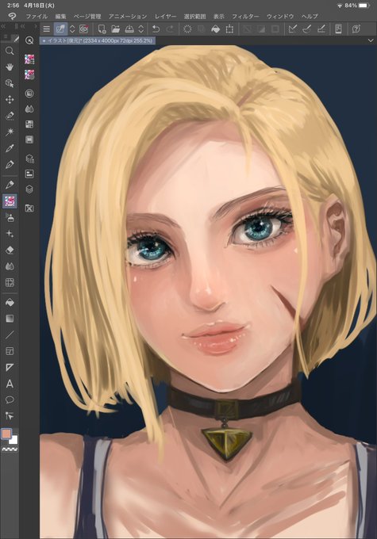This screenshot has width=377, height=539.
Task: Select the イラスト canvas tab
Action: [98, 40]
